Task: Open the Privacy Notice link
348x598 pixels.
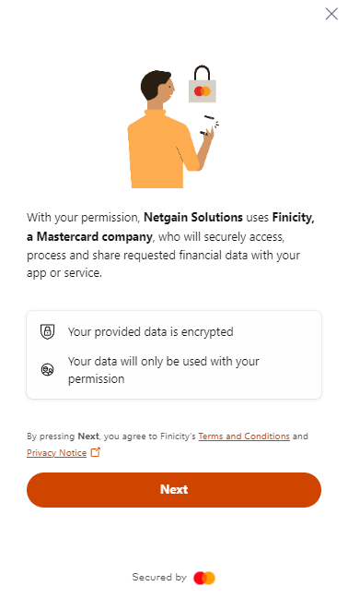Action: (x=57, y=453)
